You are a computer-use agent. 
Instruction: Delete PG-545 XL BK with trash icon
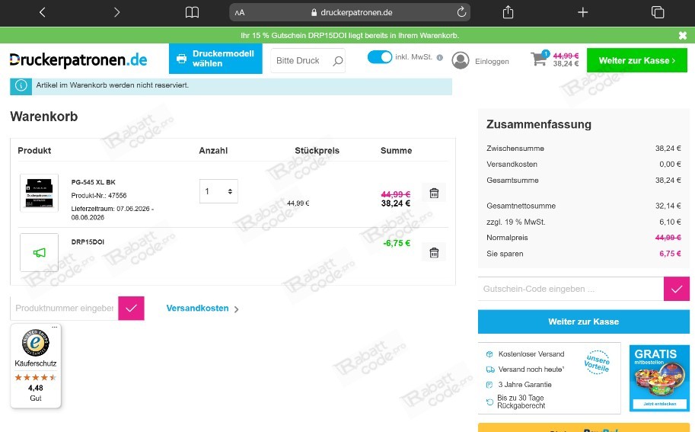[x=434, y=193]
